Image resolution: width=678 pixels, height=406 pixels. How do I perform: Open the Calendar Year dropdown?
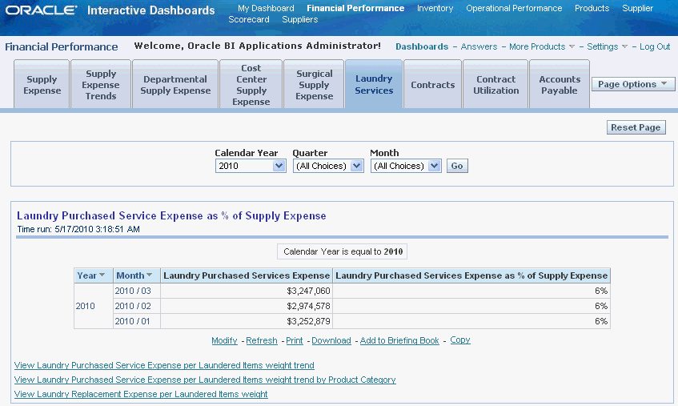(251, 166)
